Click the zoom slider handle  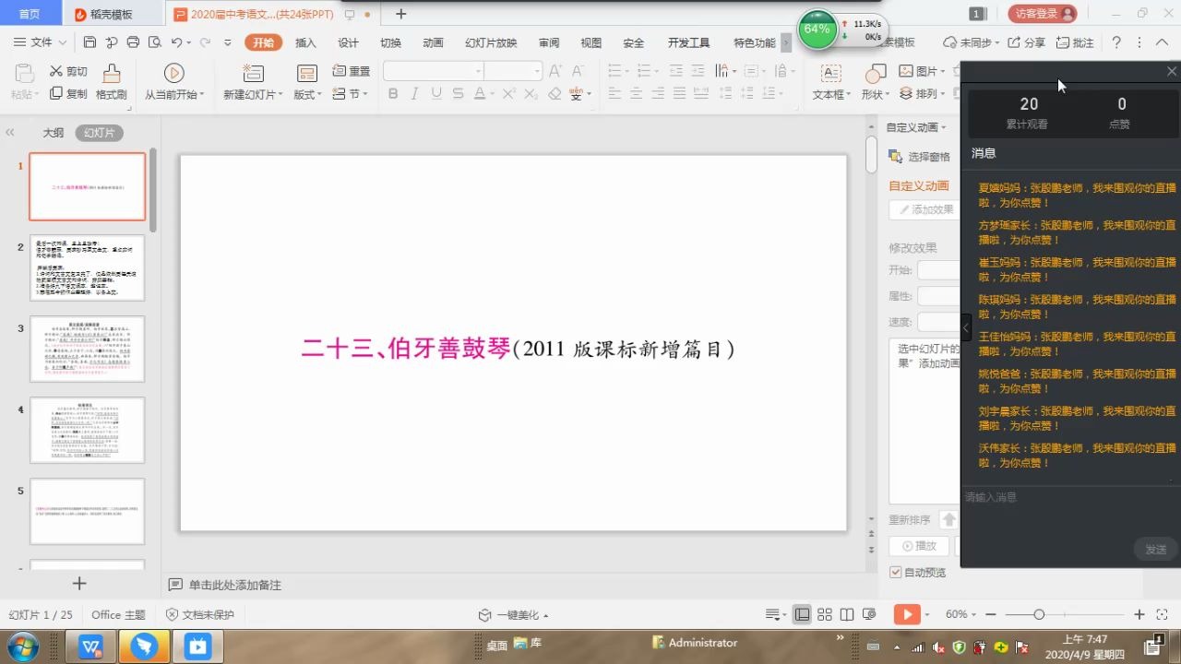tap(1039, 614)
